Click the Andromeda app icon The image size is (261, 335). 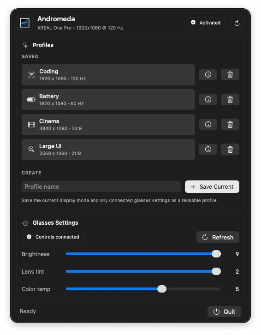click(25, 23)
